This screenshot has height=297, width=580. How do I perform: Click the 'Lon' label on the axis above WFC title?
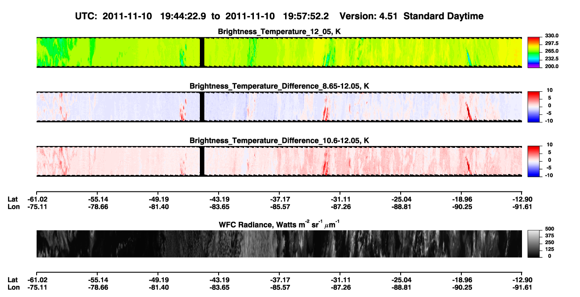point(14,207)
